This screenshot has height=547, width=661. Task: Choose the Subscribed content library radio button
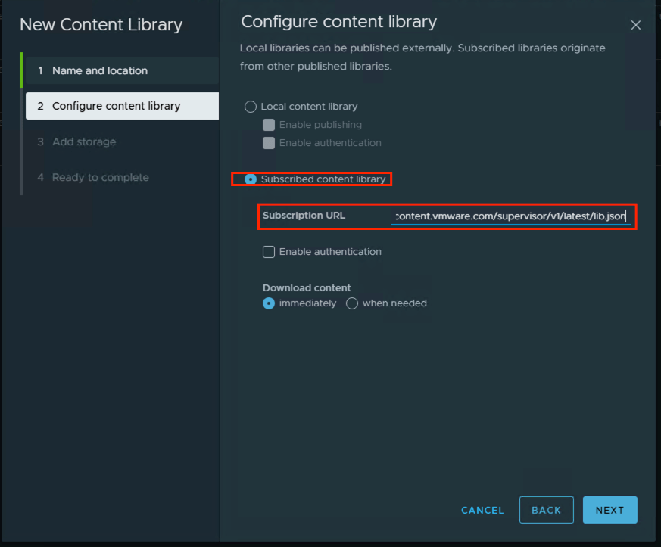point(251,179)
